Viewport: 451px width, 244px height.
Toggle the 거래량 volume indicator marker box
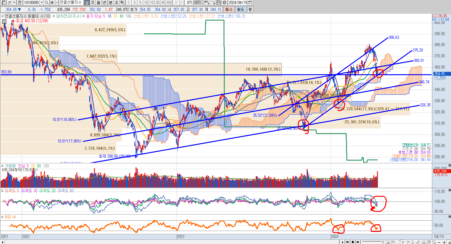2,166
